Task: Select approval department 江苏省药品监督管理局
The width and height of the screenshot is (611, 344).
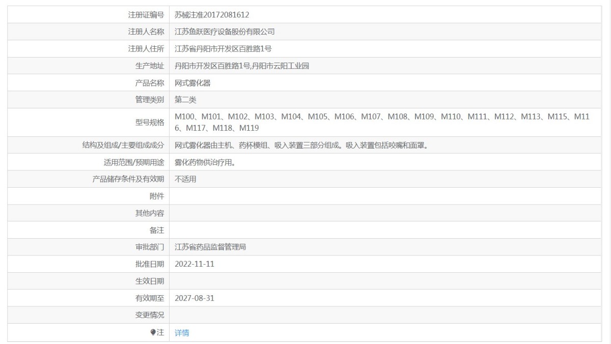Action: [x=210, y=247]
